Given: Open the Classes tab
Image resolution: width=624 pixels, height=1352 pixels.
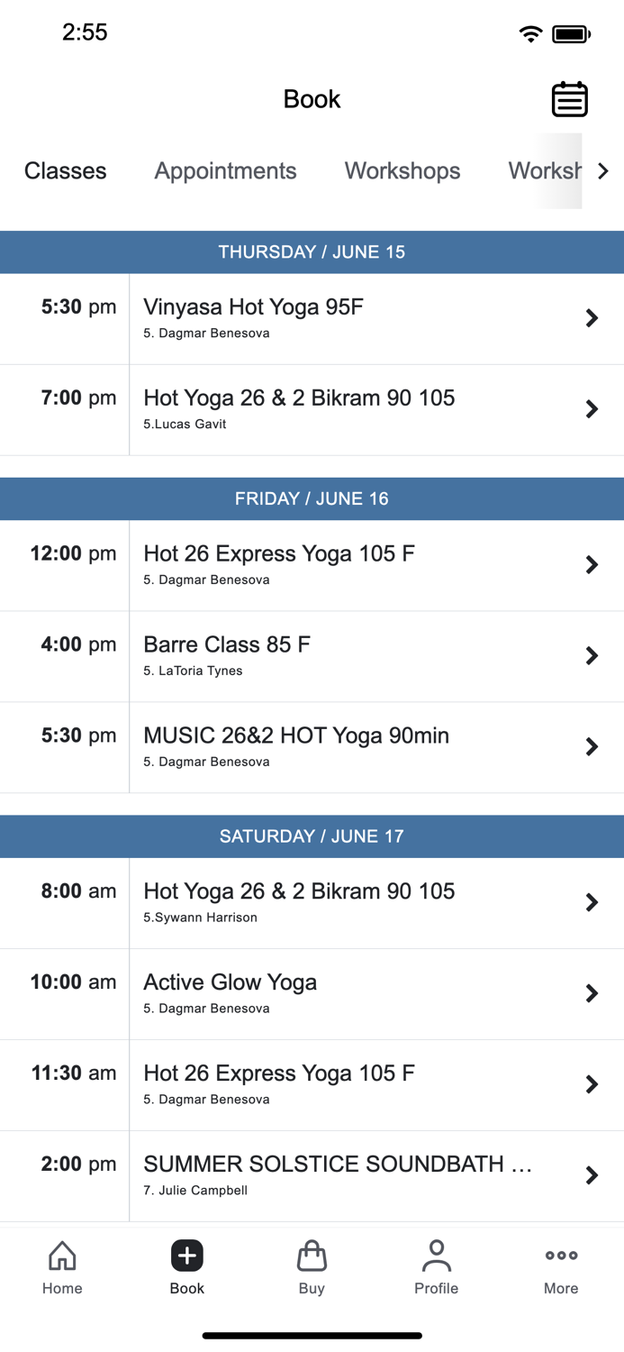Looking at the screenshot, I should click(65, 170).
